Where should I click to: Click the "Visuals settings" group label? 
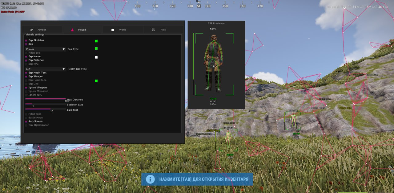(x=35, y=35)
